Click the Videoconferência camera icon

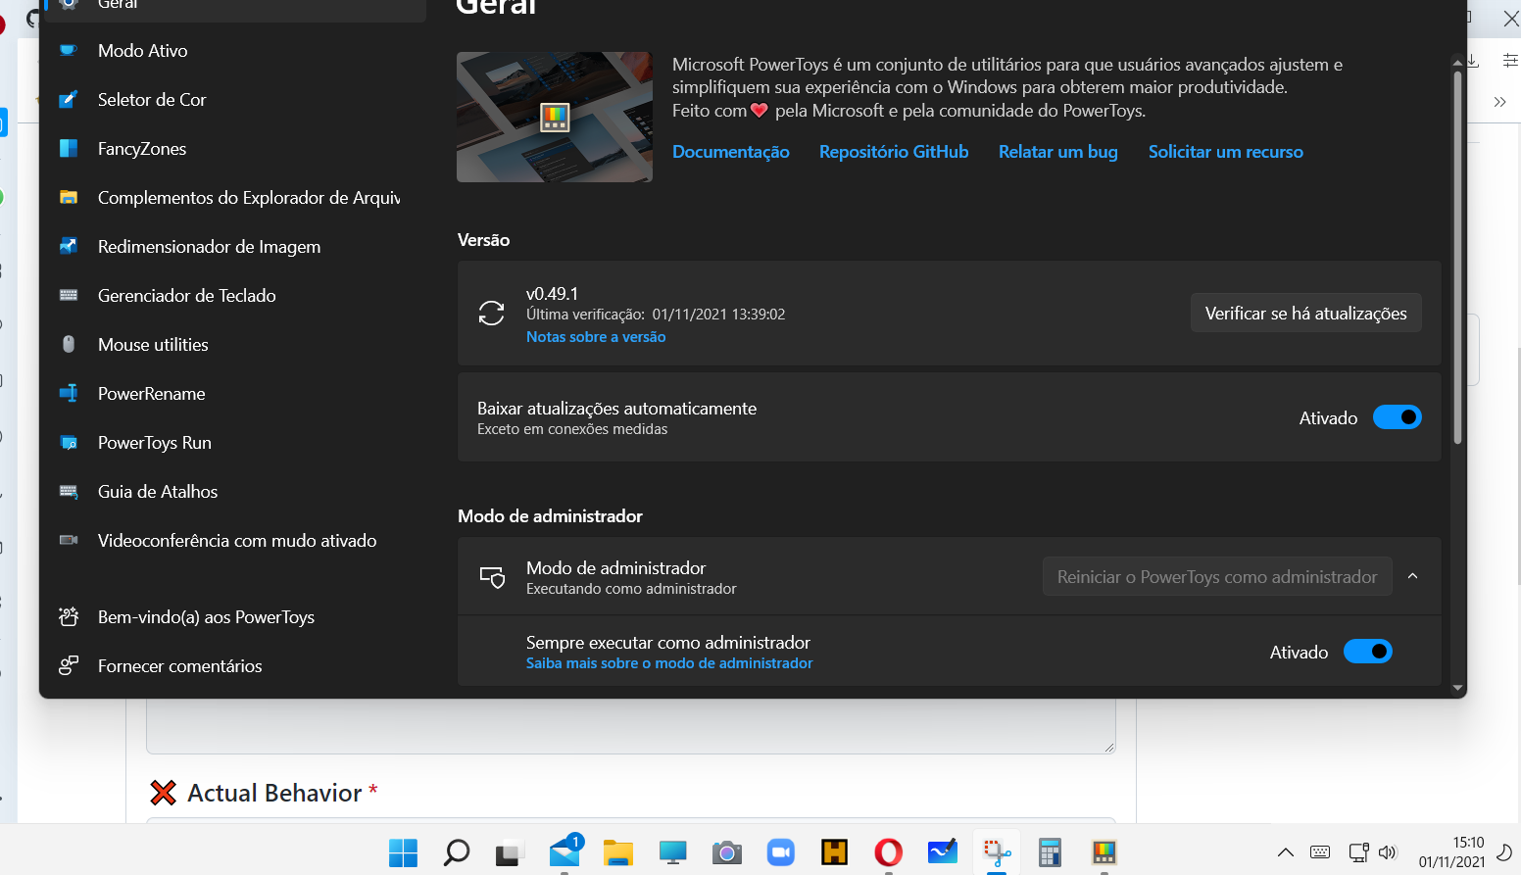coord(69,540)
